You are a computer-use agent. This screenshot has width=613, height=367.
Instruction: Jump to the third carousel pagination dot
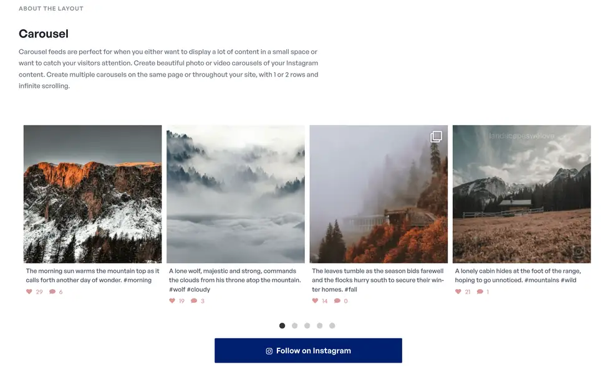(x=307, y=326)
